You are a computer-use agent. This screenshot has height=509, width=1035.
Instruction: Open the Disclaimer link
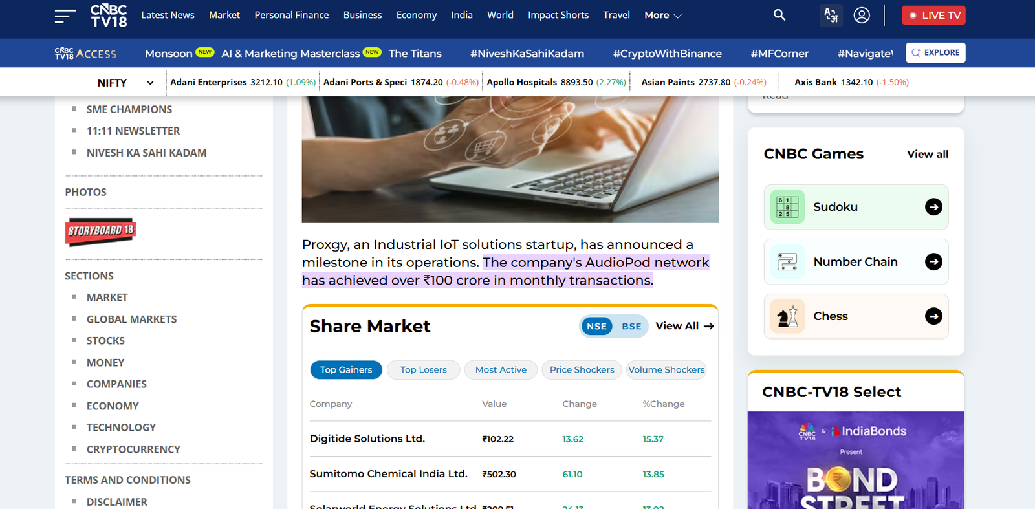(x=117, y=502)
